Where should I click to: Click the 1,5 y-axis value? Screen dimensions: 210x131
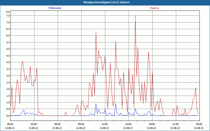click(x=8, y=96)
